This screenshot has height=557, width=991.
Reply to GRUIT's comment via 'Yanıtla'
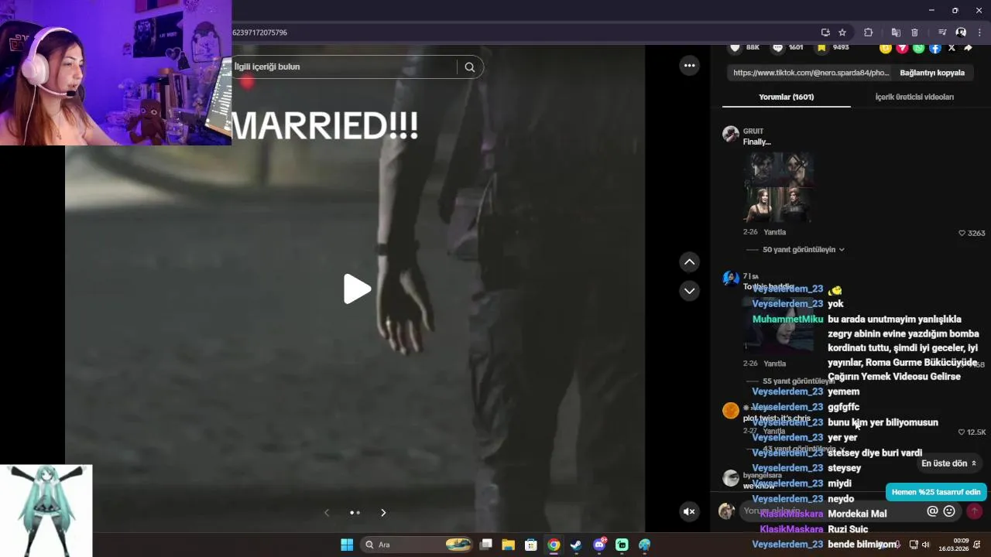(774, 232)
